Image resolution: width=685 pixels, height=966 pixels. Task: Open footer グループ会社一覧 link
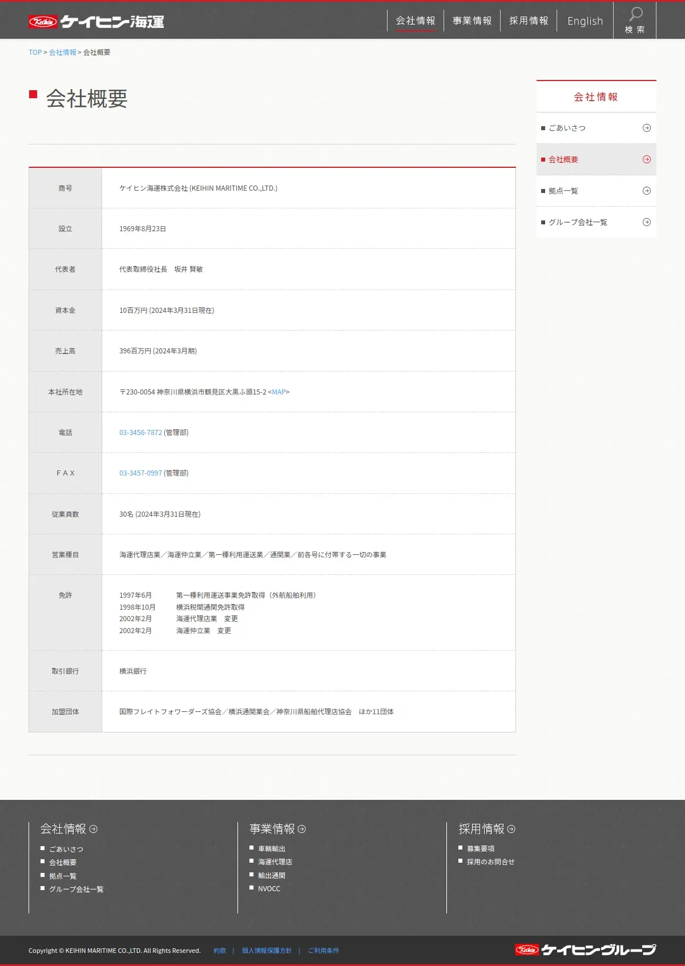pos(76,889)
